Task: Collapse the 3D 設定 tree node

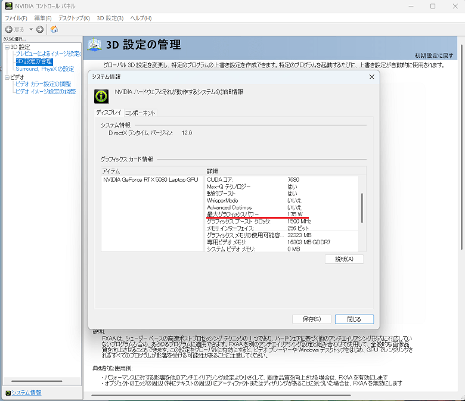Action: 7,47
